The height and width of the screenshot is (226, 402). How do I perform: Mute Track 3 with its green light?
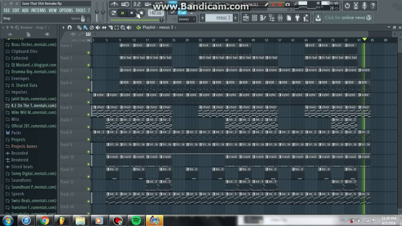[89, 77]
